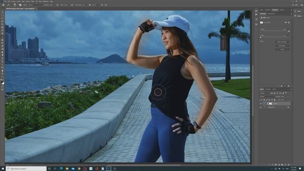Viewport: 304px width, 171px height.
Task: Click the foreground color swatch
Action: click(x=2, y=82)
